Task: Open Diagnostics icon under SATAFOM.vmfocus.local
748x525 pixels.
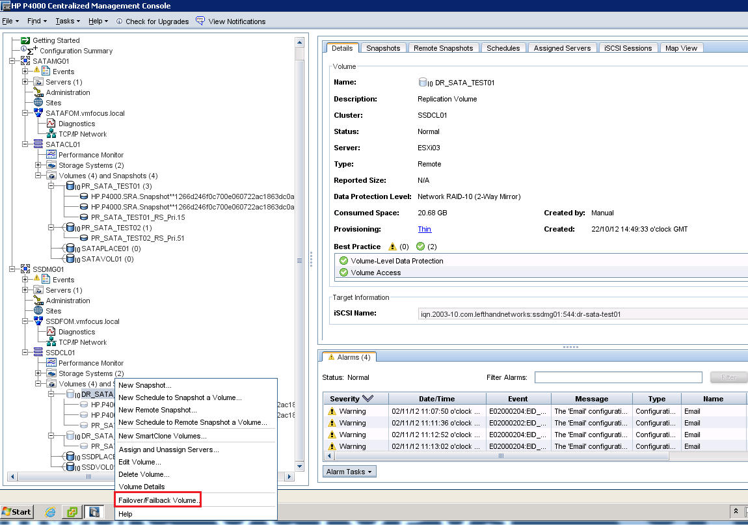Action: click(51, 124)
